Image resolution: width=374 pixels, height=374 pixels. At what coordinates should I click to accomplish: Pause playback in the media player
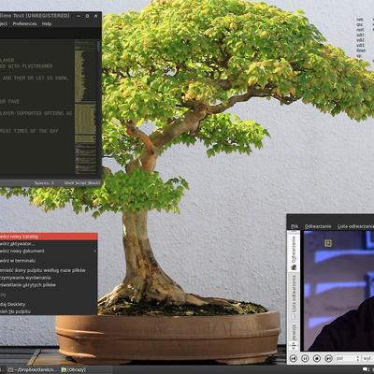305,359
